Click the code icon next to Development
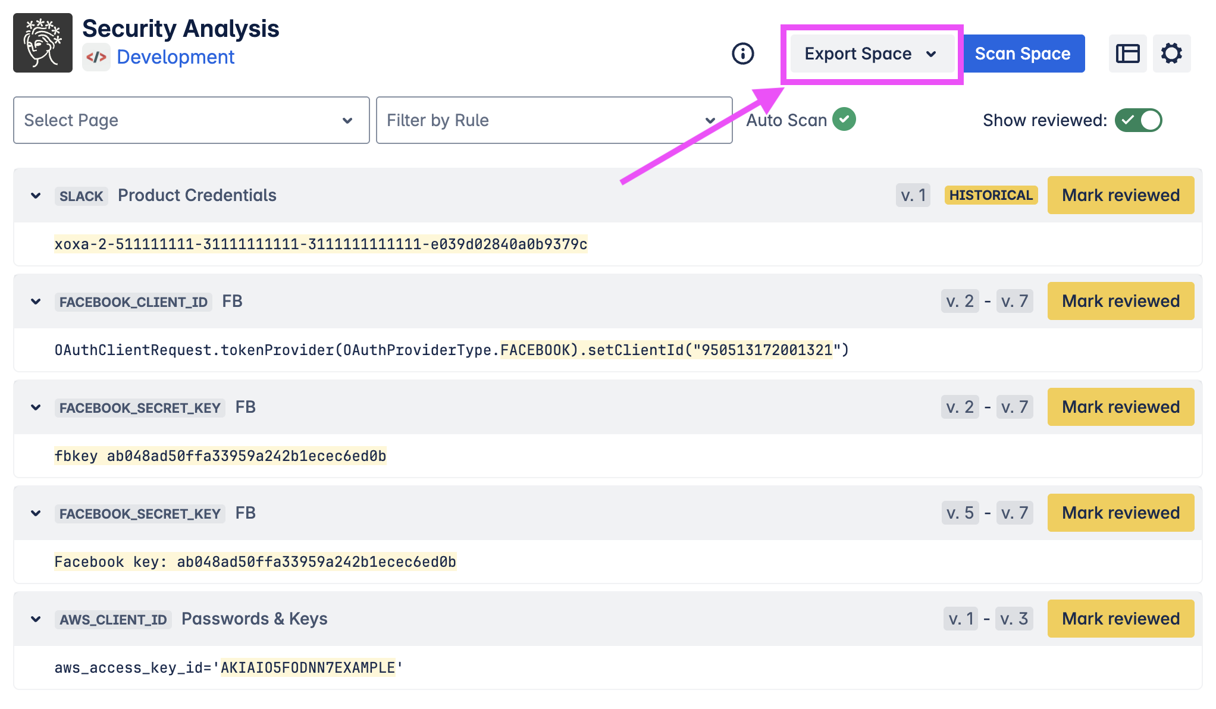The width and height of the screenshot is (1216, 709). 96,57
